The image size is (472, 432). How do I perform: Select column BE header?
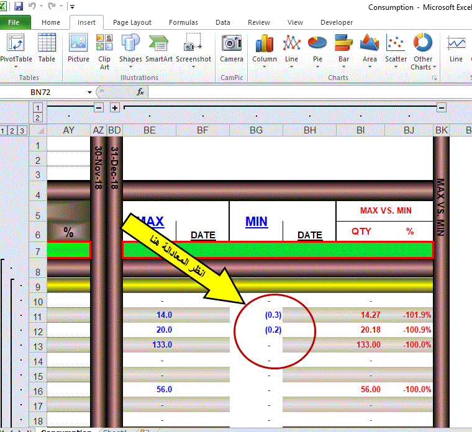[149, 130]
